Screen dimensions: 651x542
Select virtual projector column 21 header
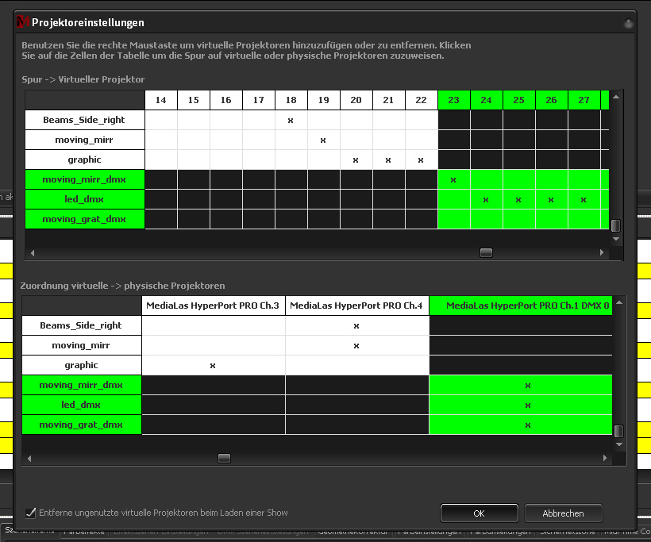click(x=388, y=100)
